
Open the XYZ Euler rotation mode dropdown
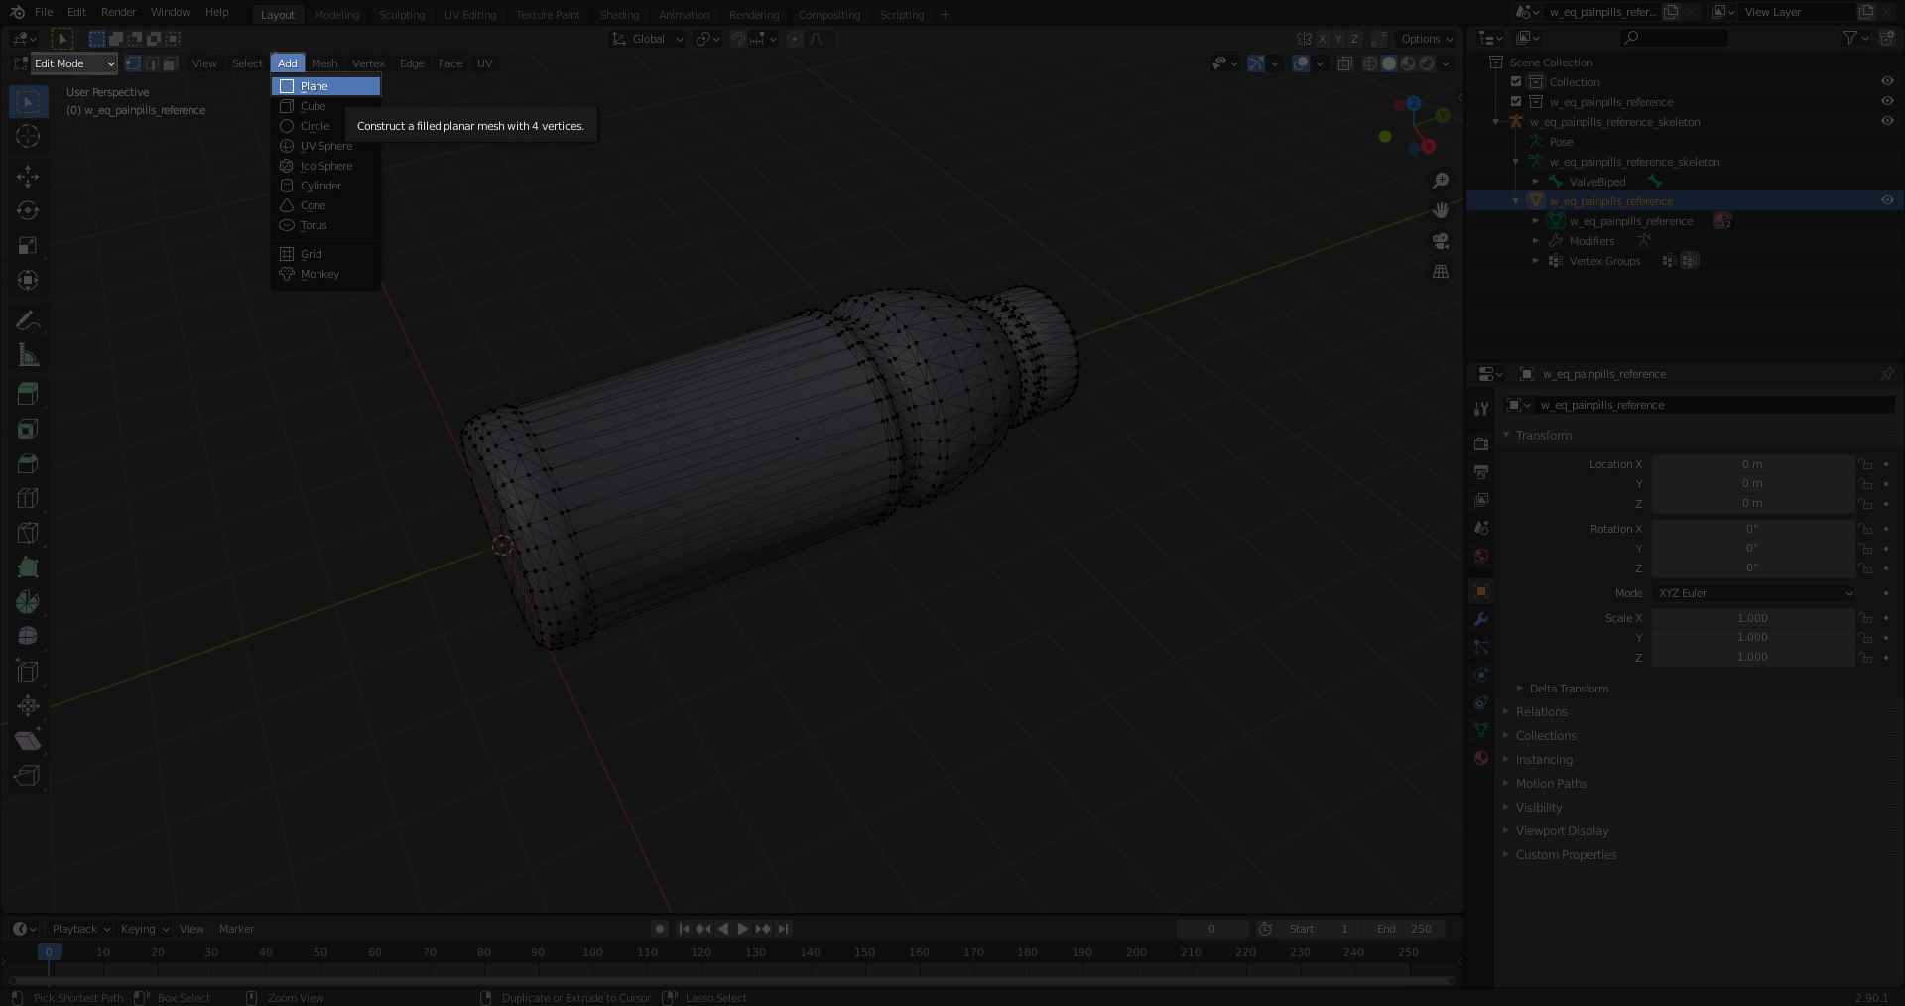[1753, 593]
